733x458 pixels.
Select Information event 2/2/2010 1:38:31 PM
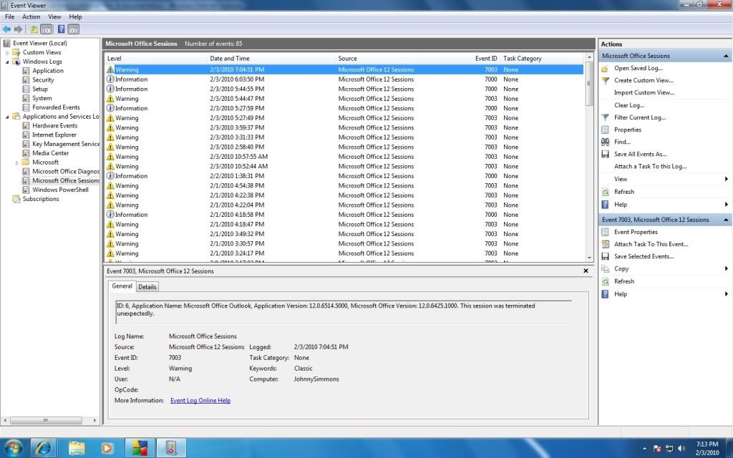(x=344, y=176)
